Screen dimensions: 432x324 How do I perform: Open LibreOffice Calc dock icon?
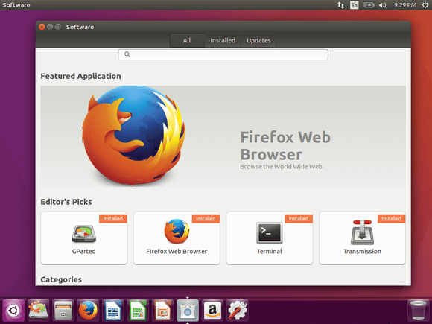click(138, 311)
